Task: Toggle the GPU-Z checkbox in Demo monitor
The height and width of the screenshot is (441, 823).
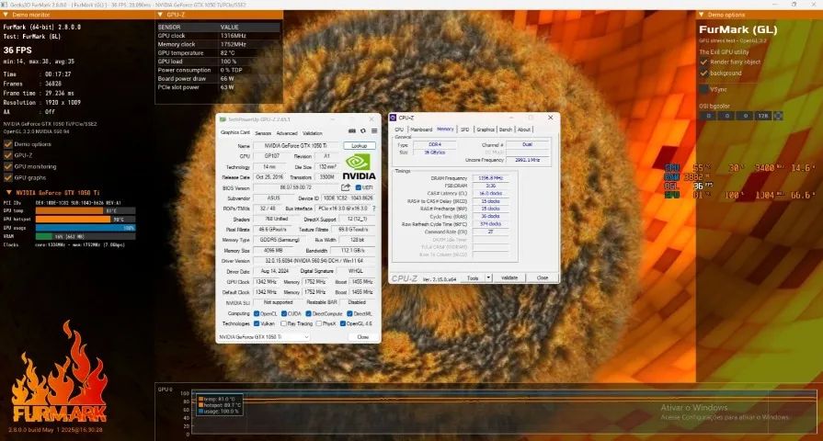Action: click(x=8, y=155)
